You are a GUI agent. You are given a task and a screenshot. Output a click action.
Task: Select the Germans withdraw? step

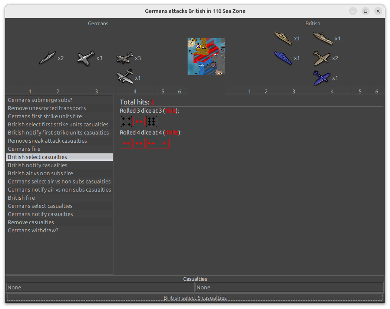(x=33, y=230)
